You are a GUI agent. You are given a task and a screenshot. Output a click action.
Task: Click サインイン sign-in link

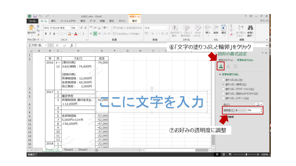pos(265,21)
